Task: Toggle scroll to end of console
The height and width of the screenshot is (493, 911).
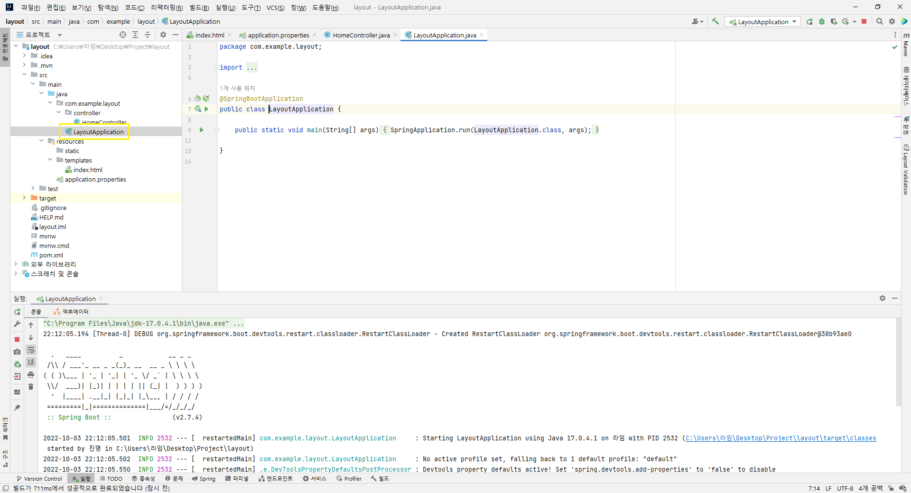Action: pos(31,362)
